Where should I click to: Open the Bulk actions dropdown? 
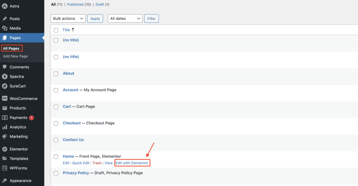tap(68, 18)
